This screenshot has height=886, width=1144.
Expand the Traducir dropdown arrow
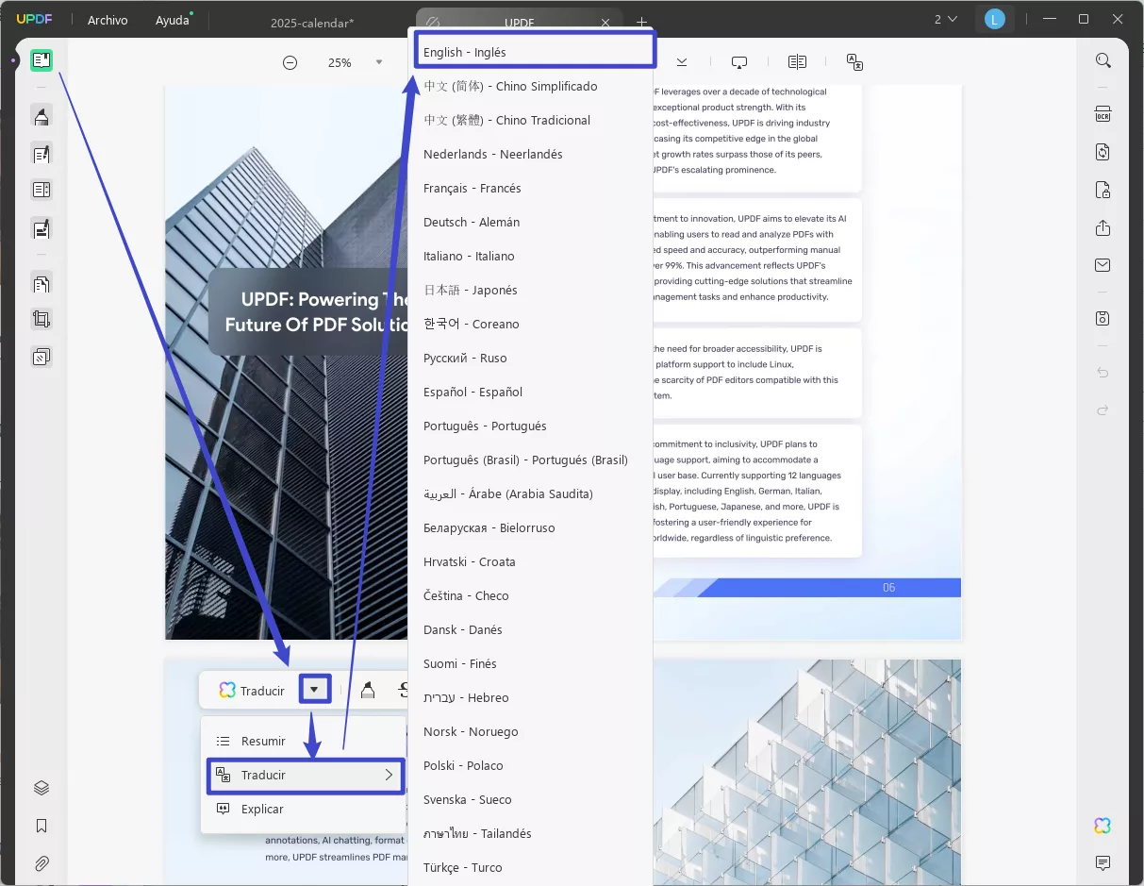(314, 690)
